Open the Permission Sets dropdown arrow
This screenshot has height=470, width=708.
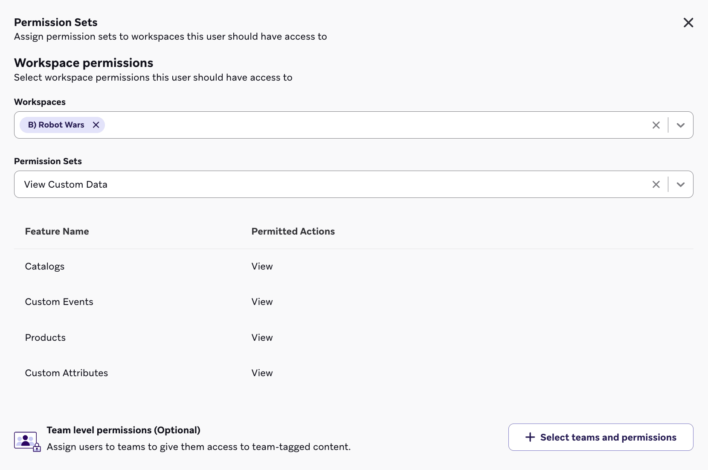click(681, 184)
